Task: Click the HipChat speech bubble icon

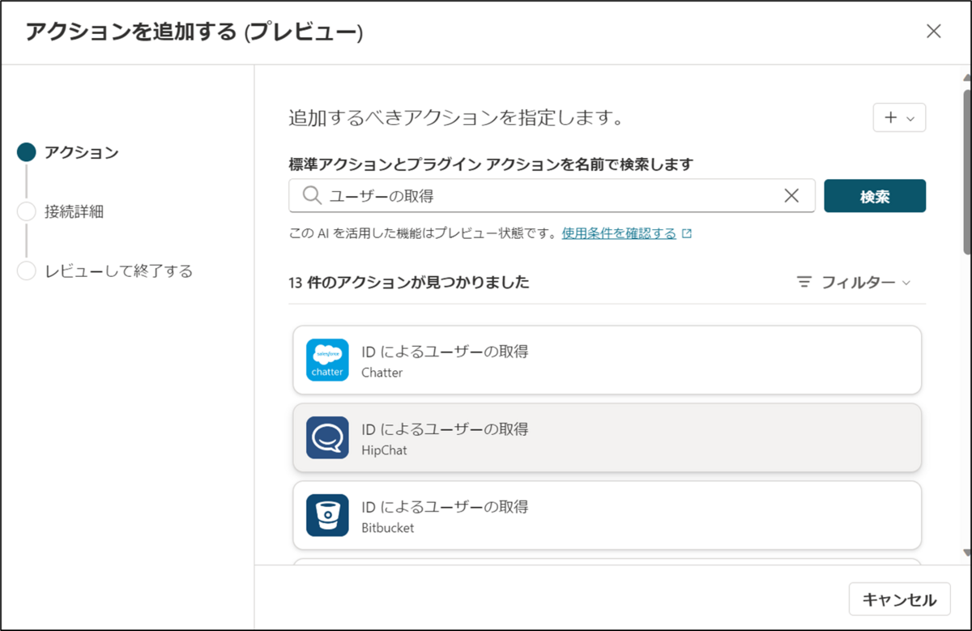Action: click(327, 437)
